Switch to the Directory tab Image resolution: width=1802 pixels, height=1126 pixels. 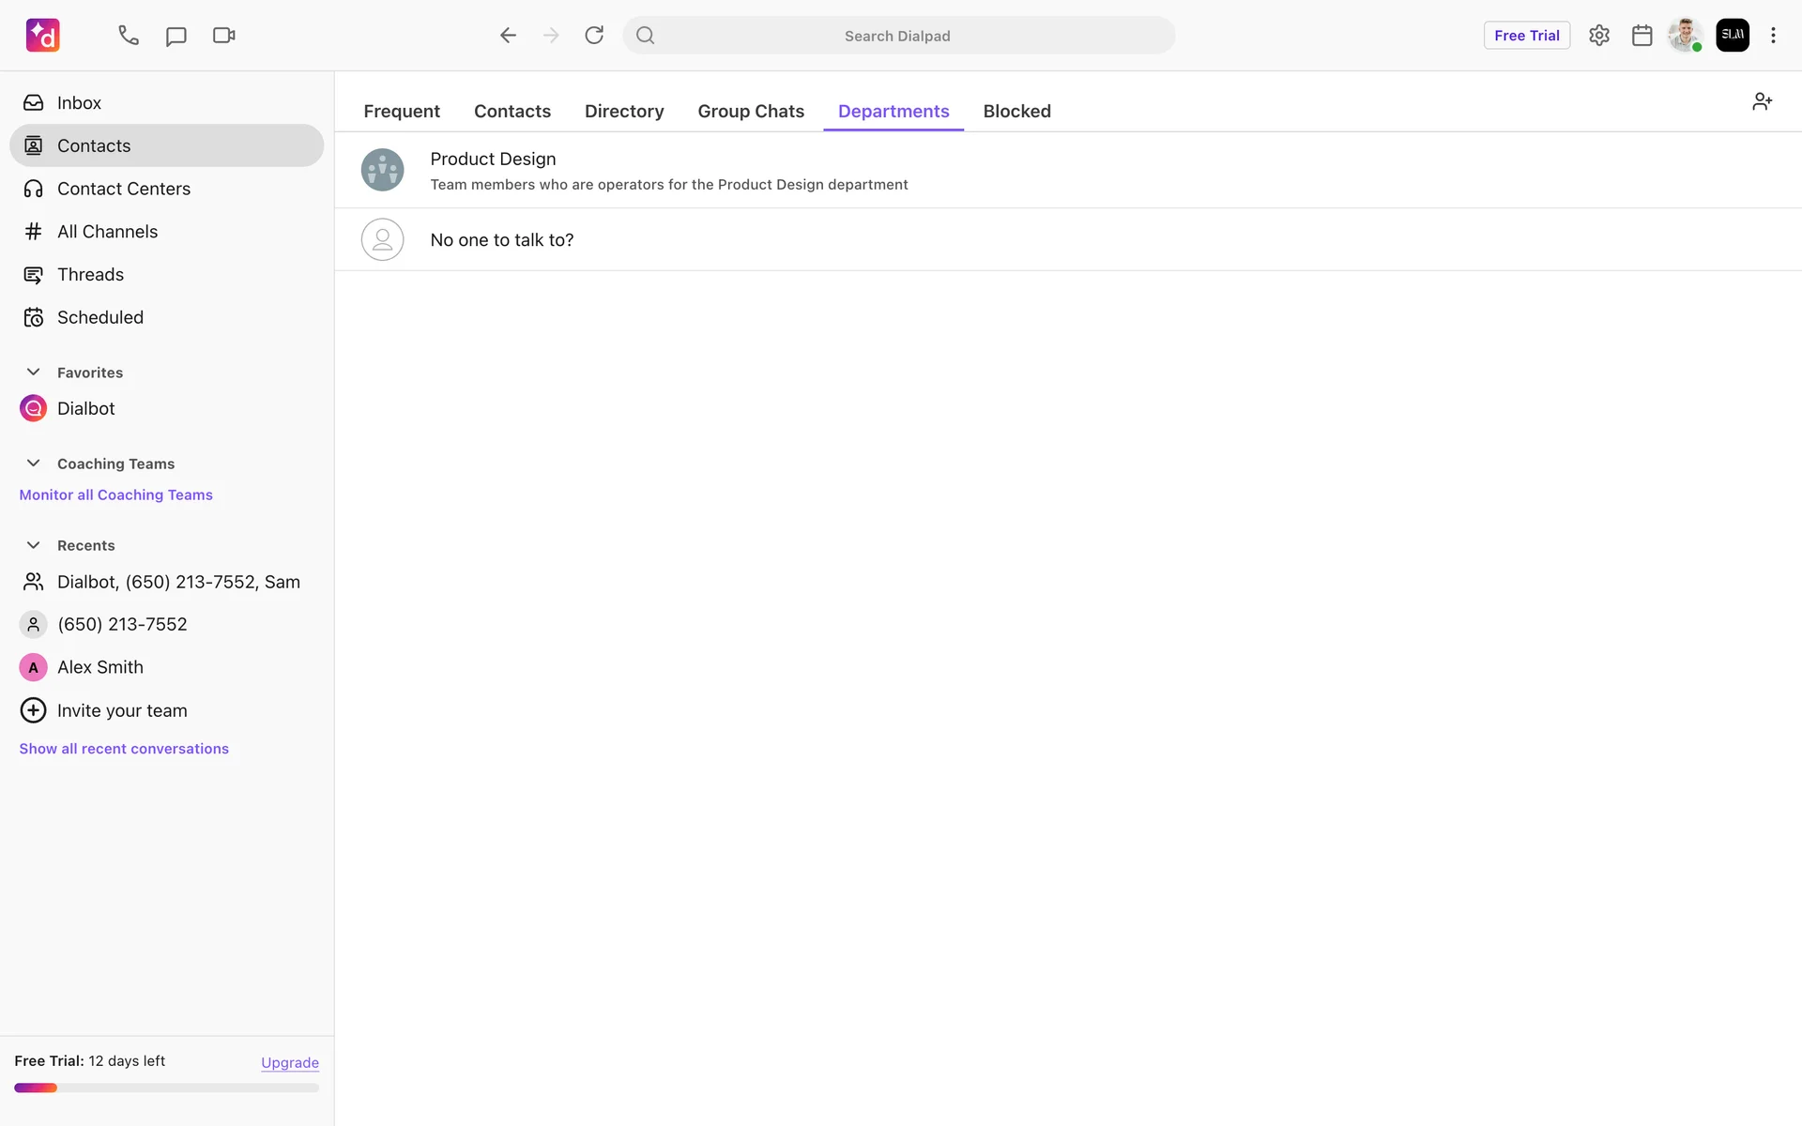pyautogui.click(x=624, y=111)
